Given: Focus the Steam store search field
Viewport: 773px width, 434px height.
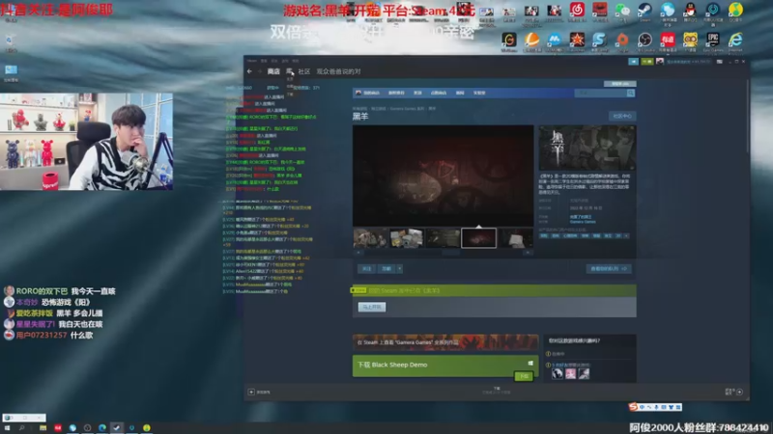Looking at the screenshot, I should (x=600, y=93).
